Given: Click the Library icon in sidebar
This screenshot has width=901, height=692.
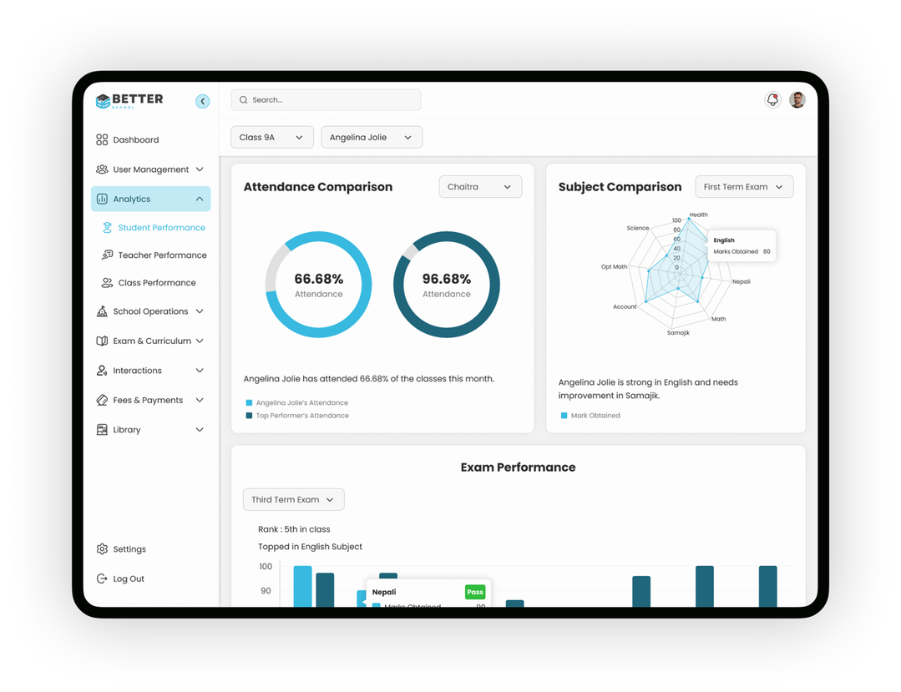Looking at the screenshot, I should click(x=102, y=430).
